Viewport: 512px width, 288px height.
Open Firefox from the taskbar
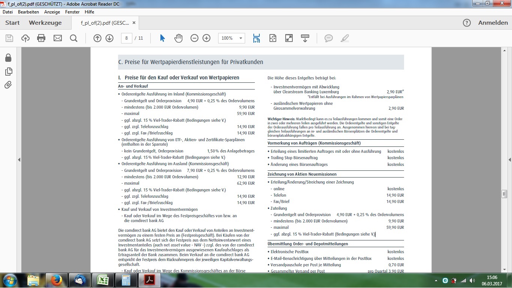[56, 281]
